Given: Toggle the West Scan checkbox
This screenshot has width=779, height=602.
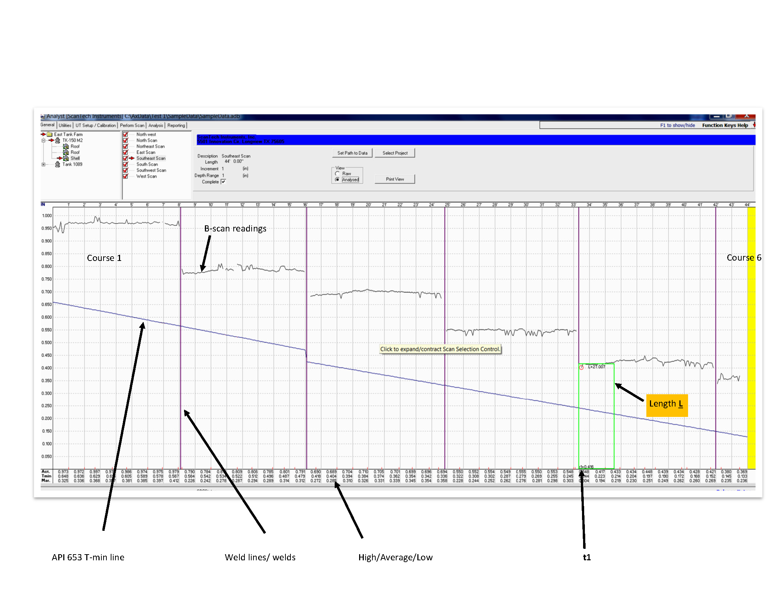Looking at the screenshot, I should (x=125, y=176).
